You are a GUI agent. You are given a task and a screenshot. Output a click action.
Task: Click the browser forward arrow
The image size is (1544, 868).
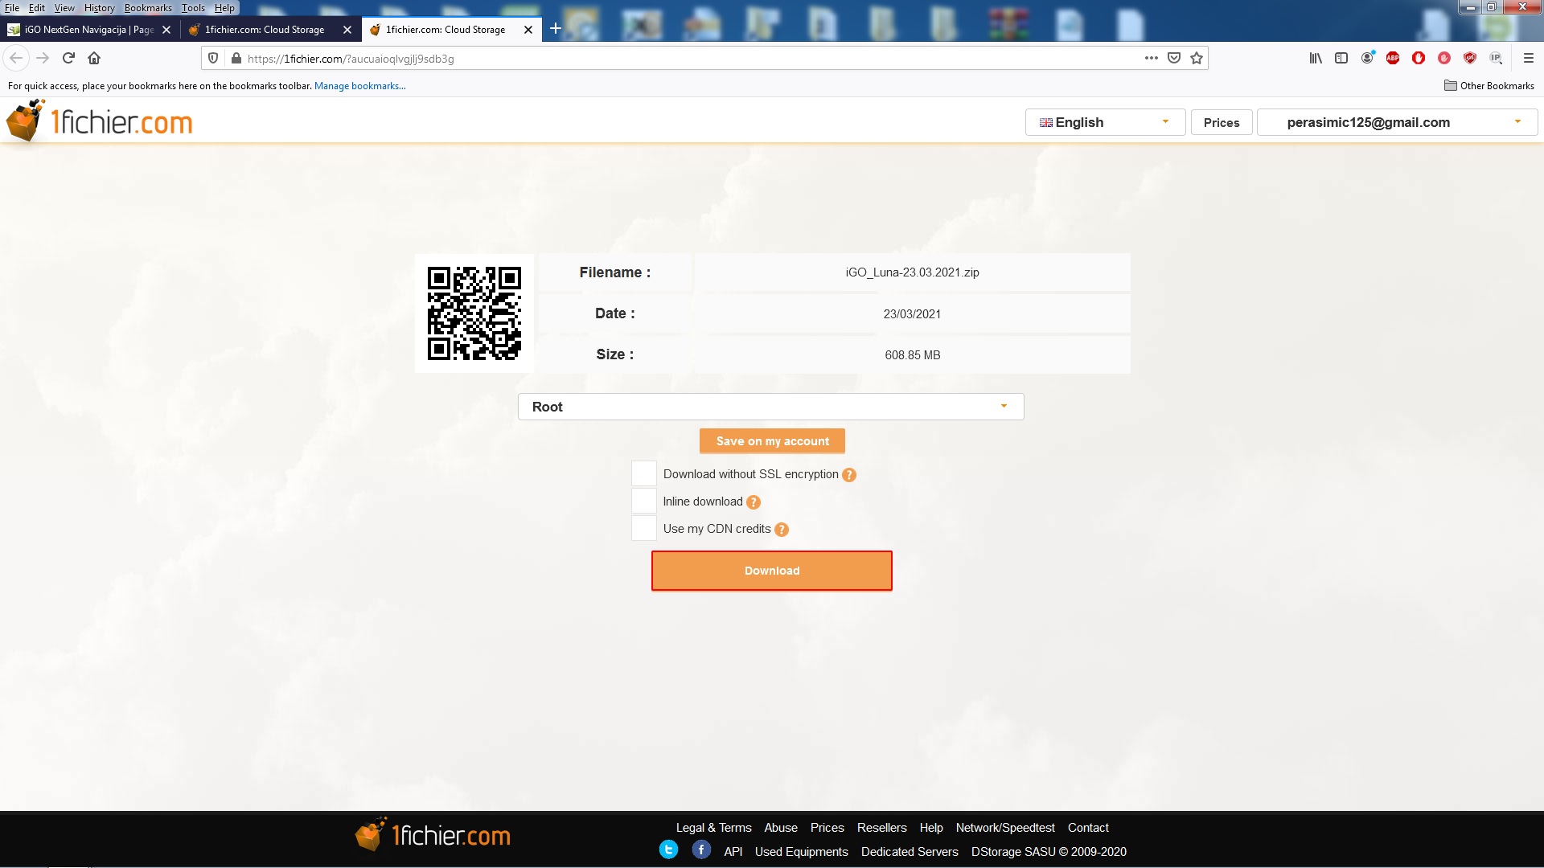[x=43, y=58]
